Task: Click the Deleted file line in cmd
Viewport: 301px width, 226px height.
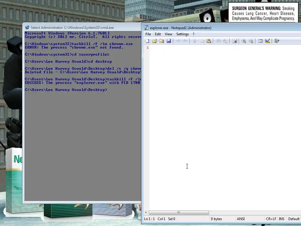Action: coord(83,72)
